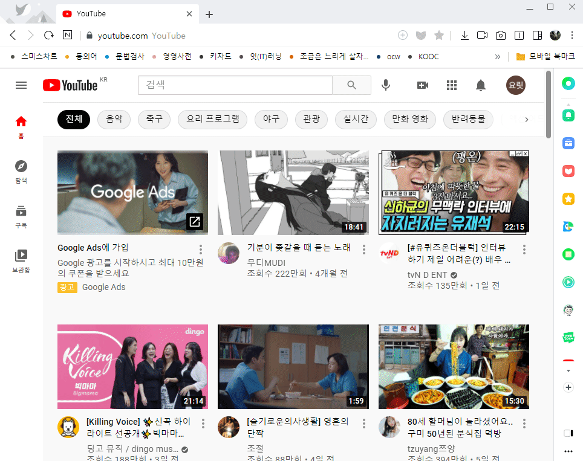Click the search magnifier button
Image resolution: width=583 pixels, height=461 pixels.
point(351,85)
